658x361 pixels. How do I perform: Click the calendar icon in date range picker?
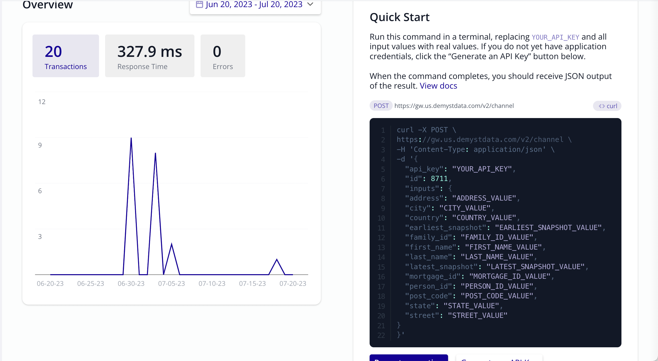pos(199,4)
